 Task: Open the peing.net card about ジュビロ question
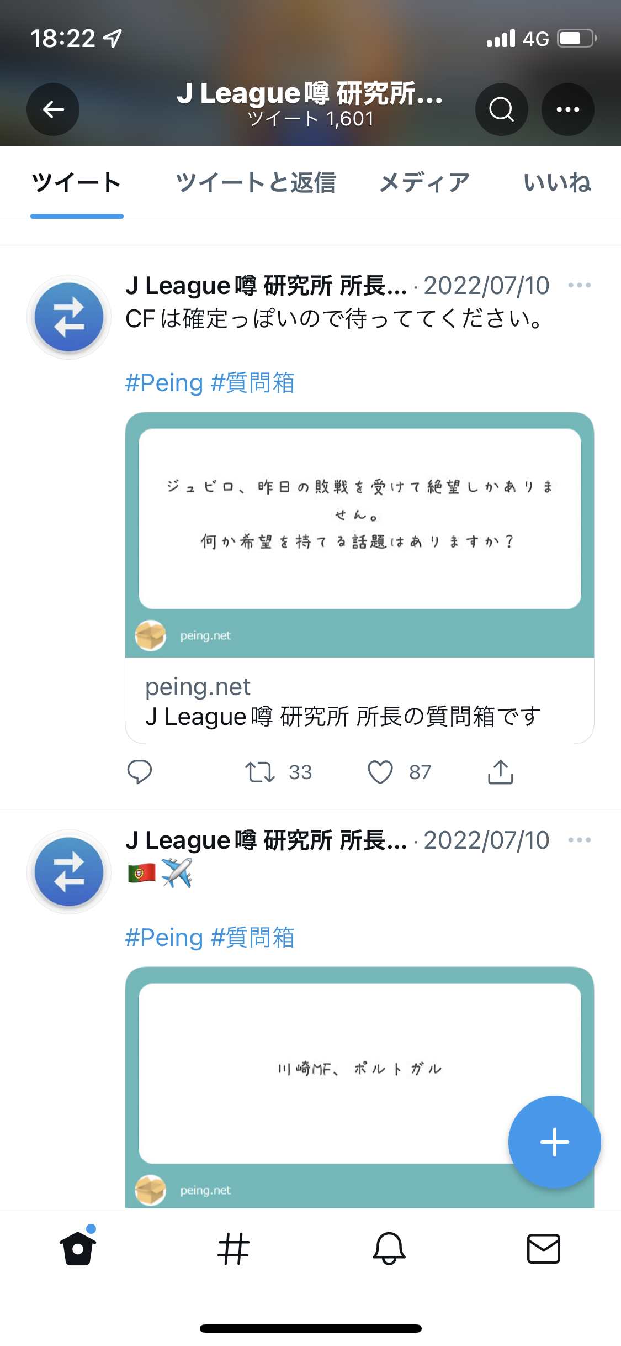(359, 578)
